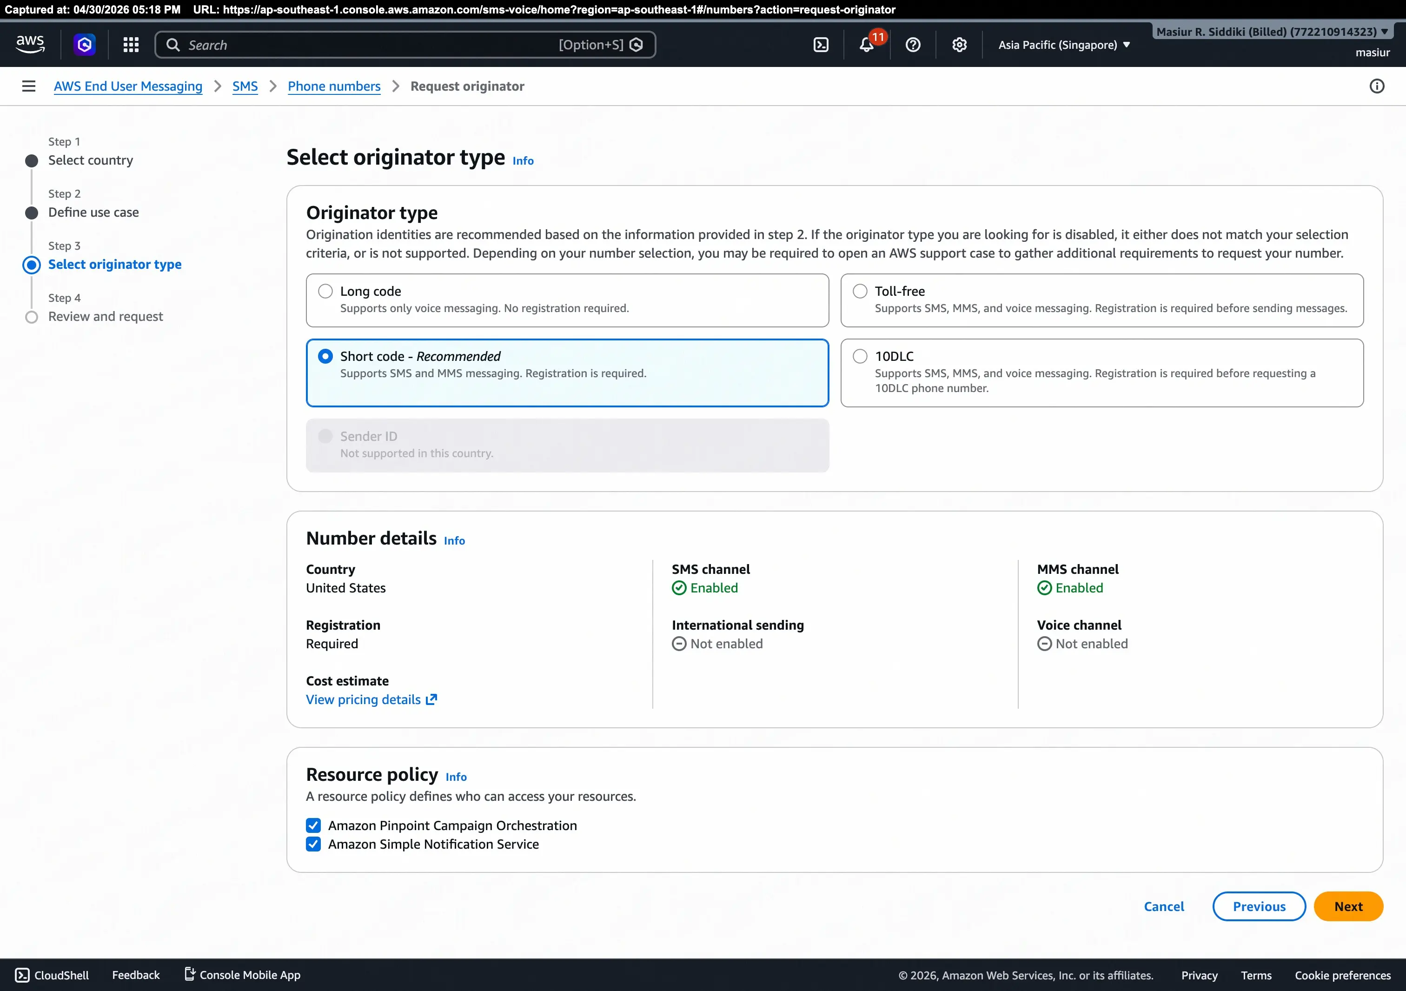
Task: Select the Toll-free originator type
Action: pyautogui.click(x=1101, y=300)
